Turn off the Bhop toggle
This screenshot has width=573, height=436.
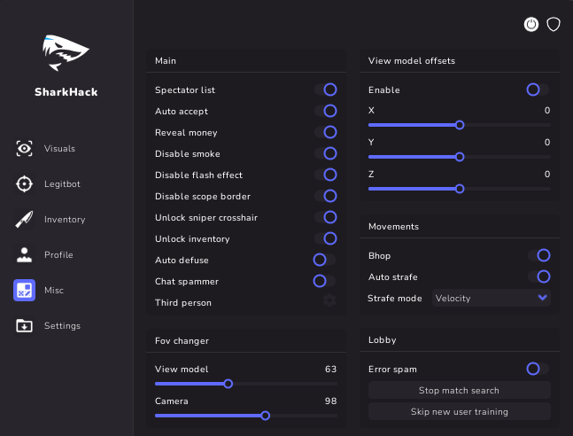coord(538,255)
